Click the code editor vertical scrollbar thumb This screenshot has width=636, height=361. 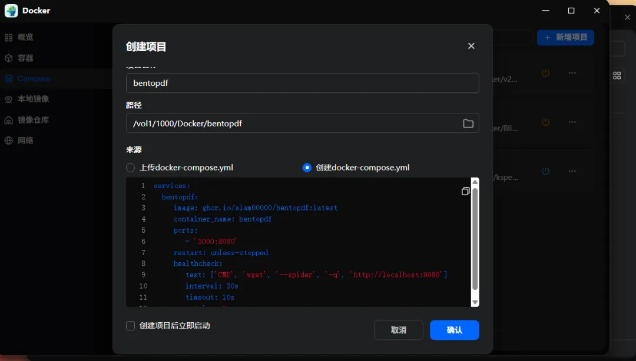tap(475, 238)
